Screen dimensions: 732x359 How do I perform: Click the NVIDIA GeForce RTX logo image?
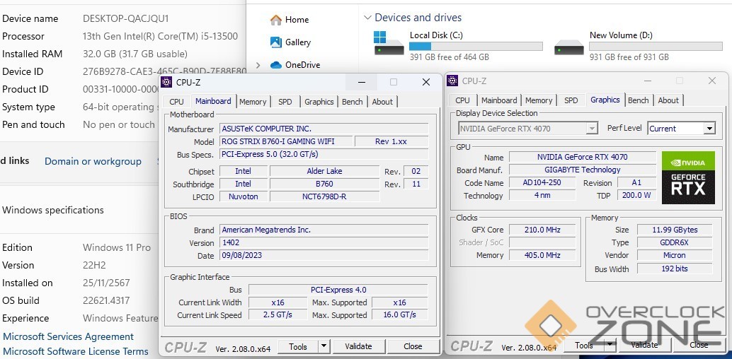click(x=688, y=177)
